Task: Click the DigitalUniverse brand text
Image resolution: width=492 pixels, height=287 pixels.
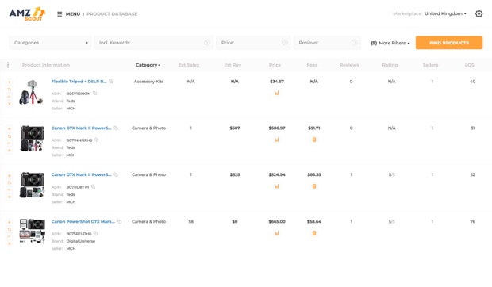Action: point(81,241)
